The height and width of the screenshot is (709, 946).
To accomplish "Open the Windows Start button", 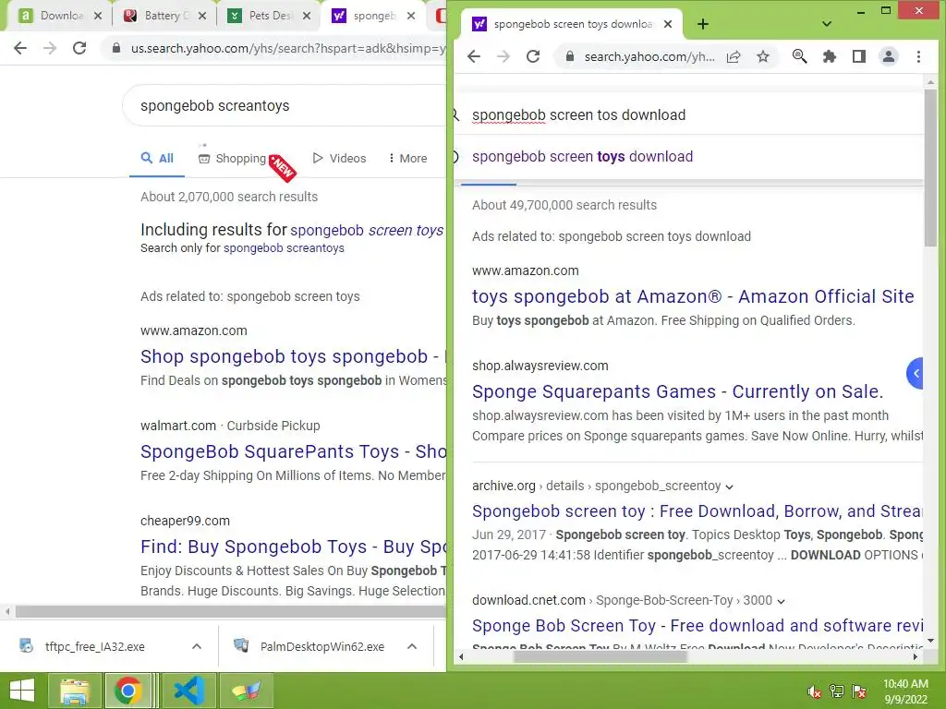I will coord(22,691).
